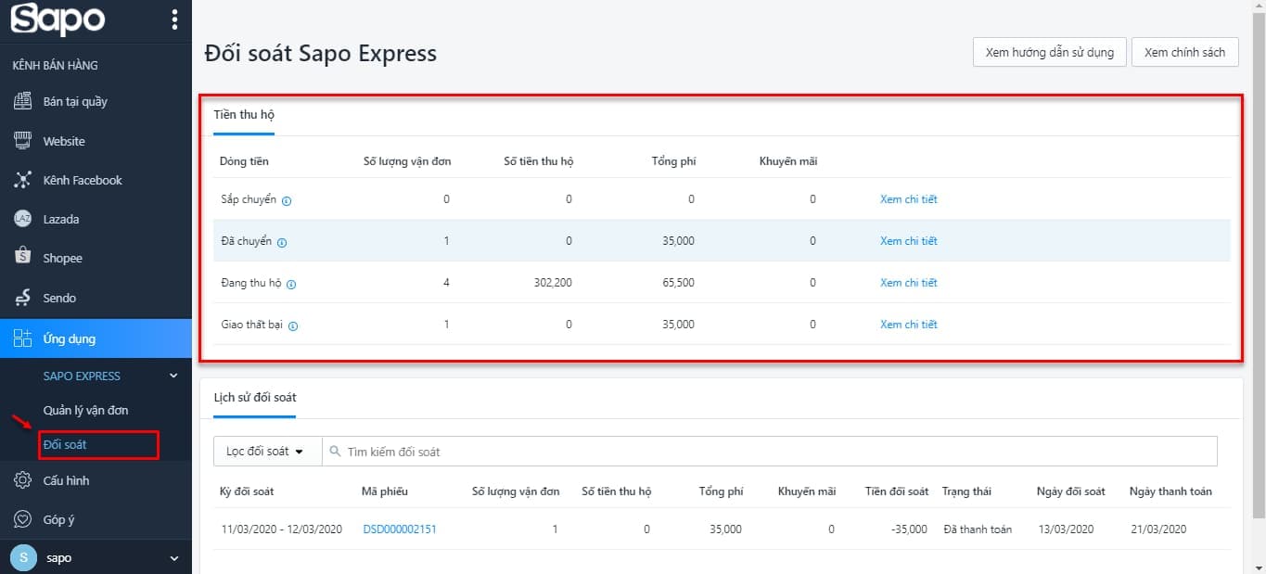1266x574 pixels.
Task: Click the period 11/03/2020 - 12/03/2020
Action: [282, 529]
